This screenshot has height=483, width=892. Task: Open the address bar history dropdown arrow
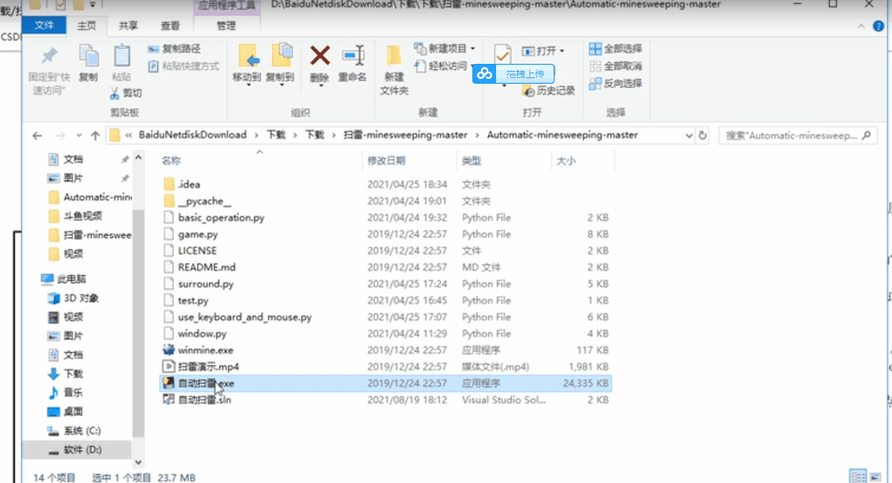point(689,135)
